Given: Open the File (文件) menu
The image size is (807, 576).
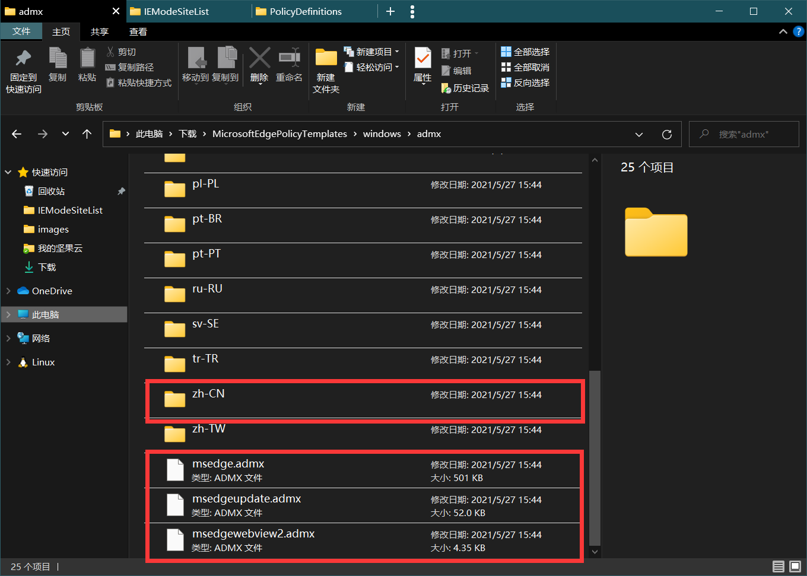Looking at the screenshot, I should pyautogui.click(x=21, y=31).
